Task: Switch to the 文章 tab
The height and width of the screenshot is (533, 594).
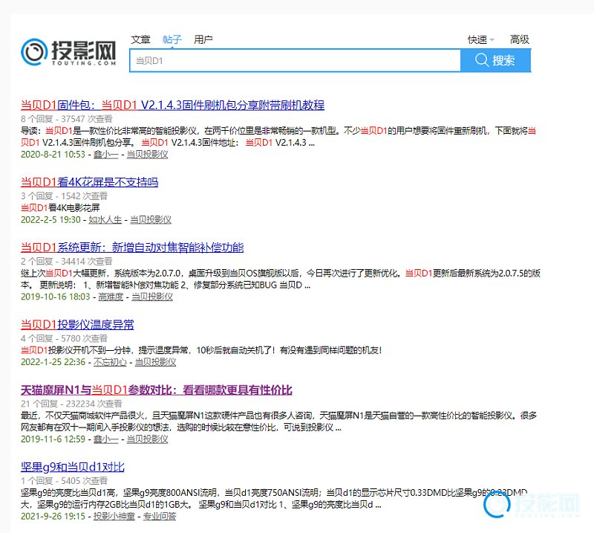Action: point(140,39)
